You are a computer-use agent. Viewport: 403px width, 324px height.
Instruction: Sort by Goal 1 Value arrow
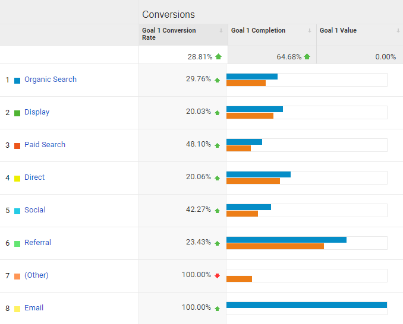point(398,31)
